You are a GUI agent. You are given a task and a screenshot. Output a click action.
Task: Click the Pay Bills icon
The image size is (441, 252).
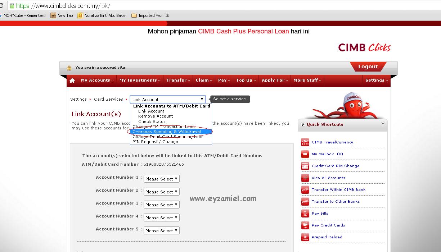point(305,213)
